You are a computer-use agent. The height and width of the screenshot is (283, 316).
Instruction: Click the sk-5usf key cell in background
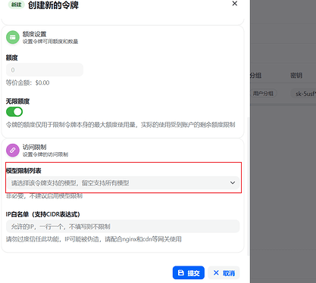click(304, 94)
